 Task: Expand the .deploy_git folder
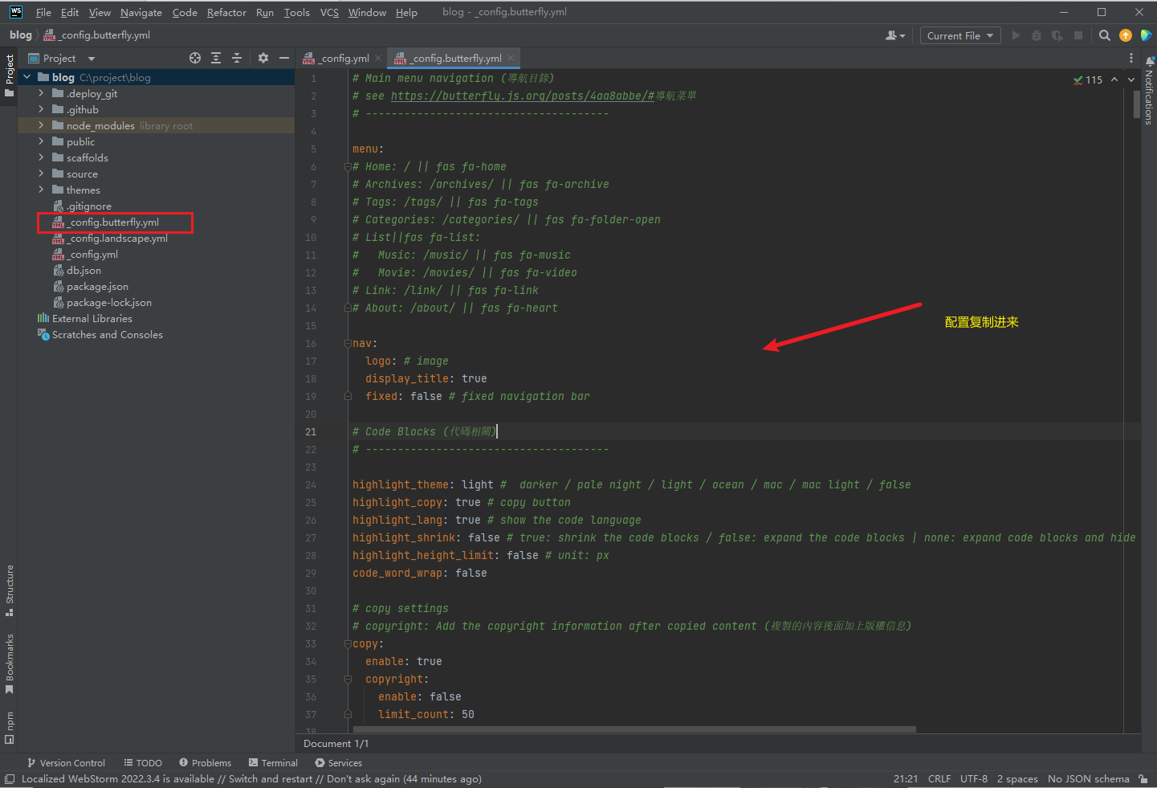[41, 93]
